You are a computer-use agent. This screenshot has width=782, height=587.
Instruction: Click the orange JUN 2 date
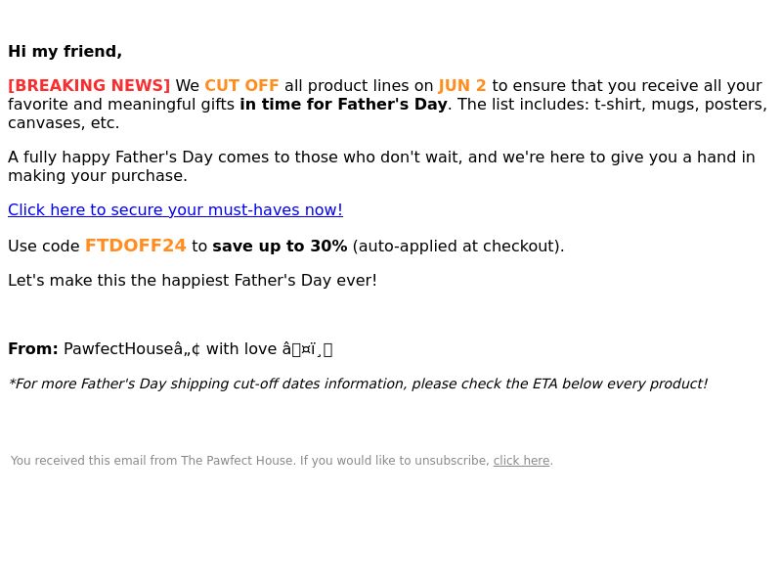pos(461,85)
